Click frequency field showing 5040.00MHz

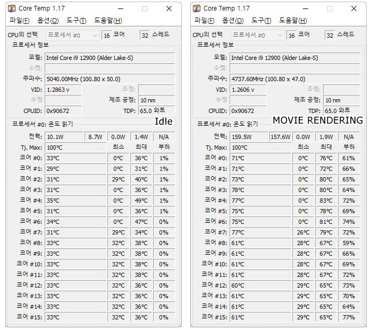[x=110, y=79]
